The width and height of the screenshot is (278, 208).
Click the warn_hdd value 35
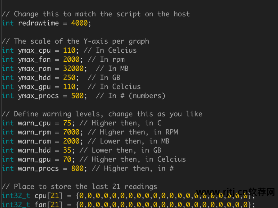pos(67,150)
